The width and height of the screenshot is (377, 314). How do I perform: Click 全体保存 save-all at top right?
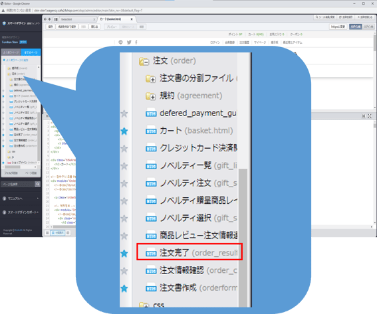[x=346, y=17]
